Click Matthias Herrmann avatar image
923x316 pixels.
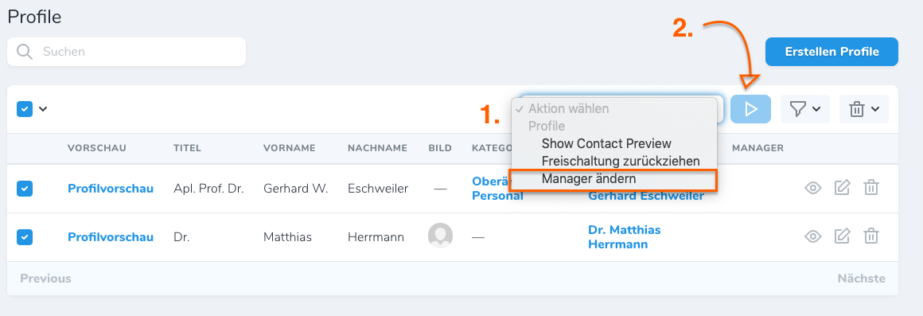pos(440,236)
